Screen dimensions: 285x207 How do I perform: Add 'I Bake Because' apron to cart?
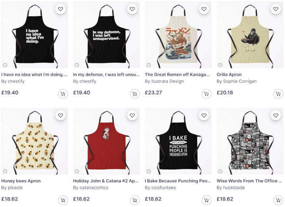click(206, 200)
